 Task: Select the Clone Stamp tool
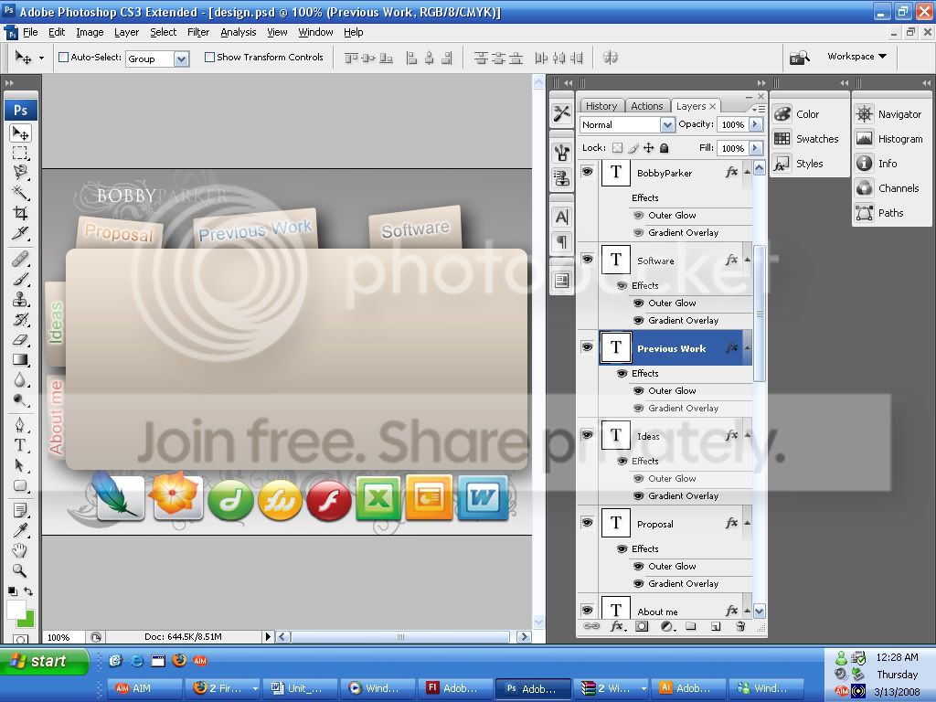click(x=20, y=299)
